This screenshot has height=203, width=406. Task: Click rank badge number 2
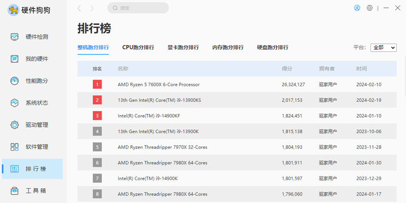tap(97, 100)
